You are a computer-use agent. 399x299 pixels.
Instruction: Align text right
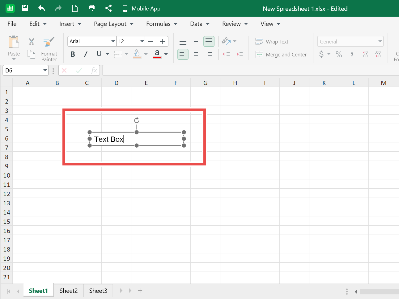point(209,54)
